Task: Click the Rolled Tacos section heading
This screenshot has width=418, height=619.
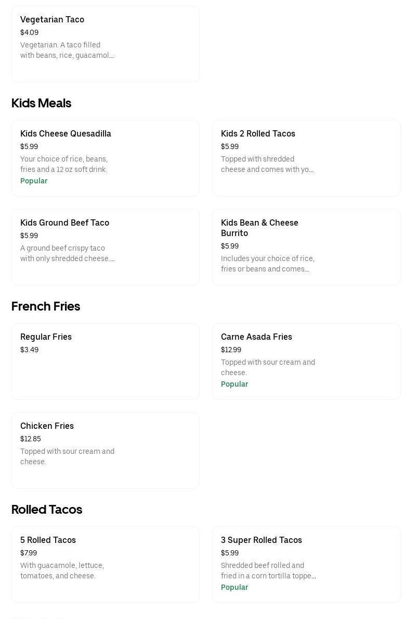Action: [x=47, y=510]
